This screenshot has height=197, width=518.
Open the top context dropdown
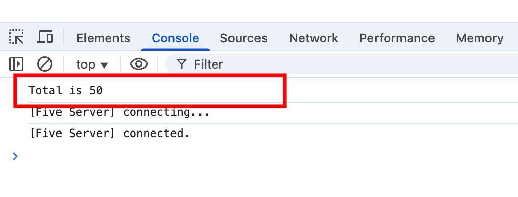(x=92, y=64)
